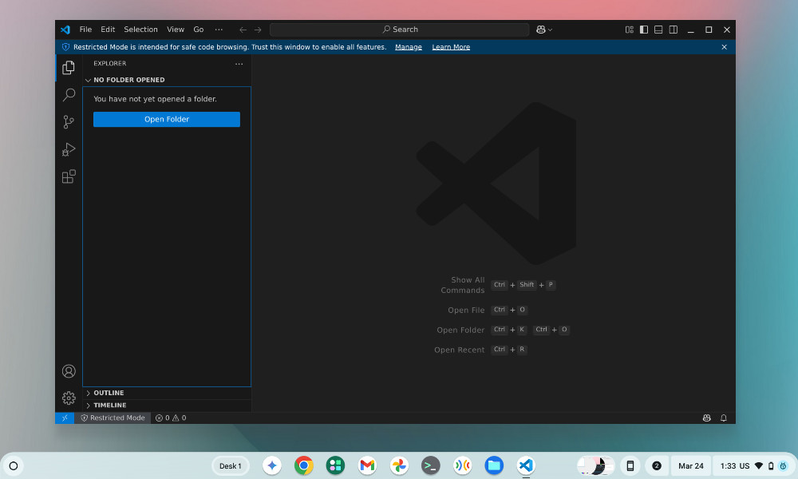
Task: Open the Explorer view in activity bar
Action: [x=69, y=68]
